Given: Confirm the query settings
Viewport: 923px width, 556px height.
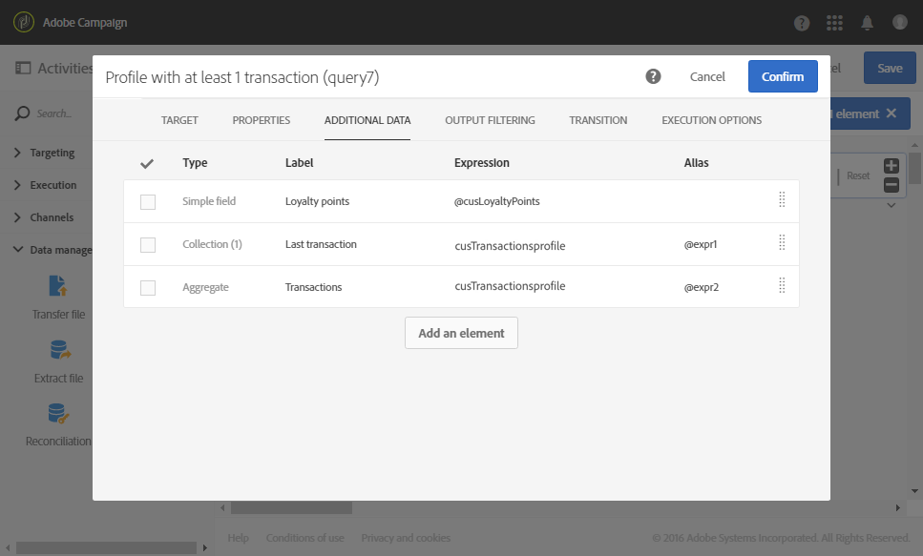Looking at the screenshot, I should 783,76.
